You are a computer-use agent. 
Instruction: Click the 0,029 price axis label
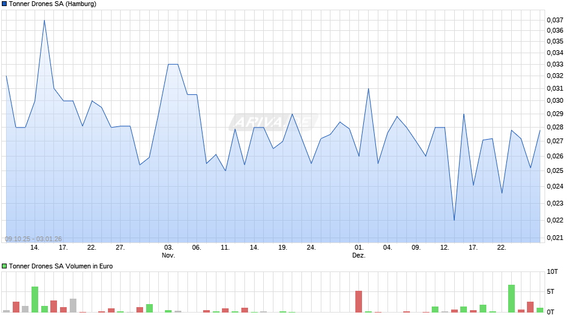click(555, 114)
